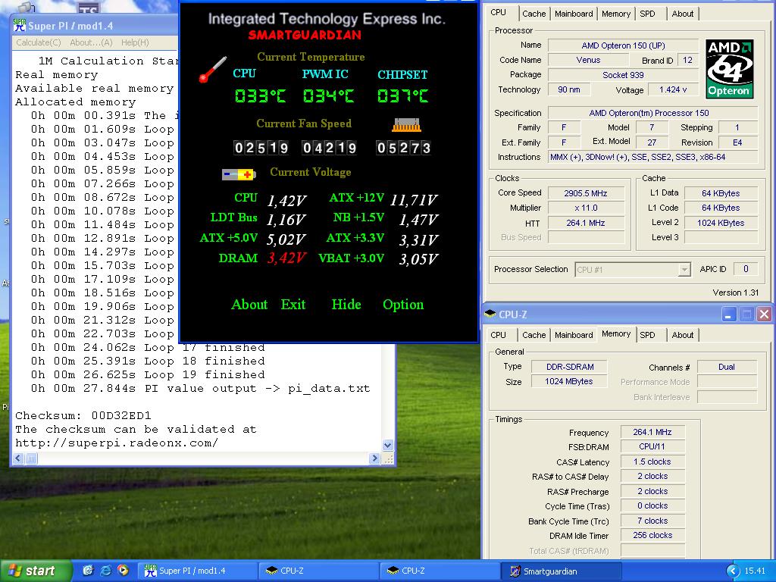Image resolution: width=776 pixels, height=582 pixels.
Task: Click the Core Speed 2905.5 MHz field
Action: [x=586, y=193]
